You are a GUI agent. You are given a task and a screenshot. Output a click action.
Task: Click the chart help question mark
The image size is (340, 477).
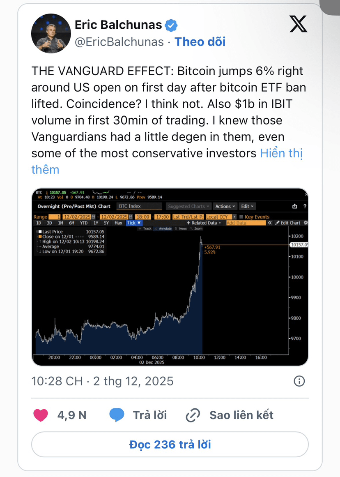304,206
